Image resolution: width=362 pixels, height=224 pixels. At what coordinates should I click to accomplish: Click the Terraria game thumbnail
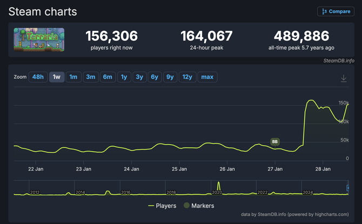point(39,42)
